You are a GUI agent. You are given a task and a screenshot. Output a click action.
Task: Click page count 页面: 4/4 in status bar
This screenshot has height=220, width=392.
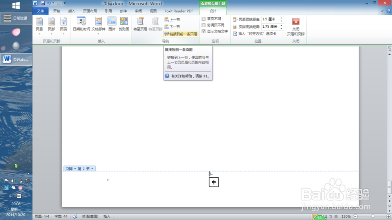[x=42, y=216]
